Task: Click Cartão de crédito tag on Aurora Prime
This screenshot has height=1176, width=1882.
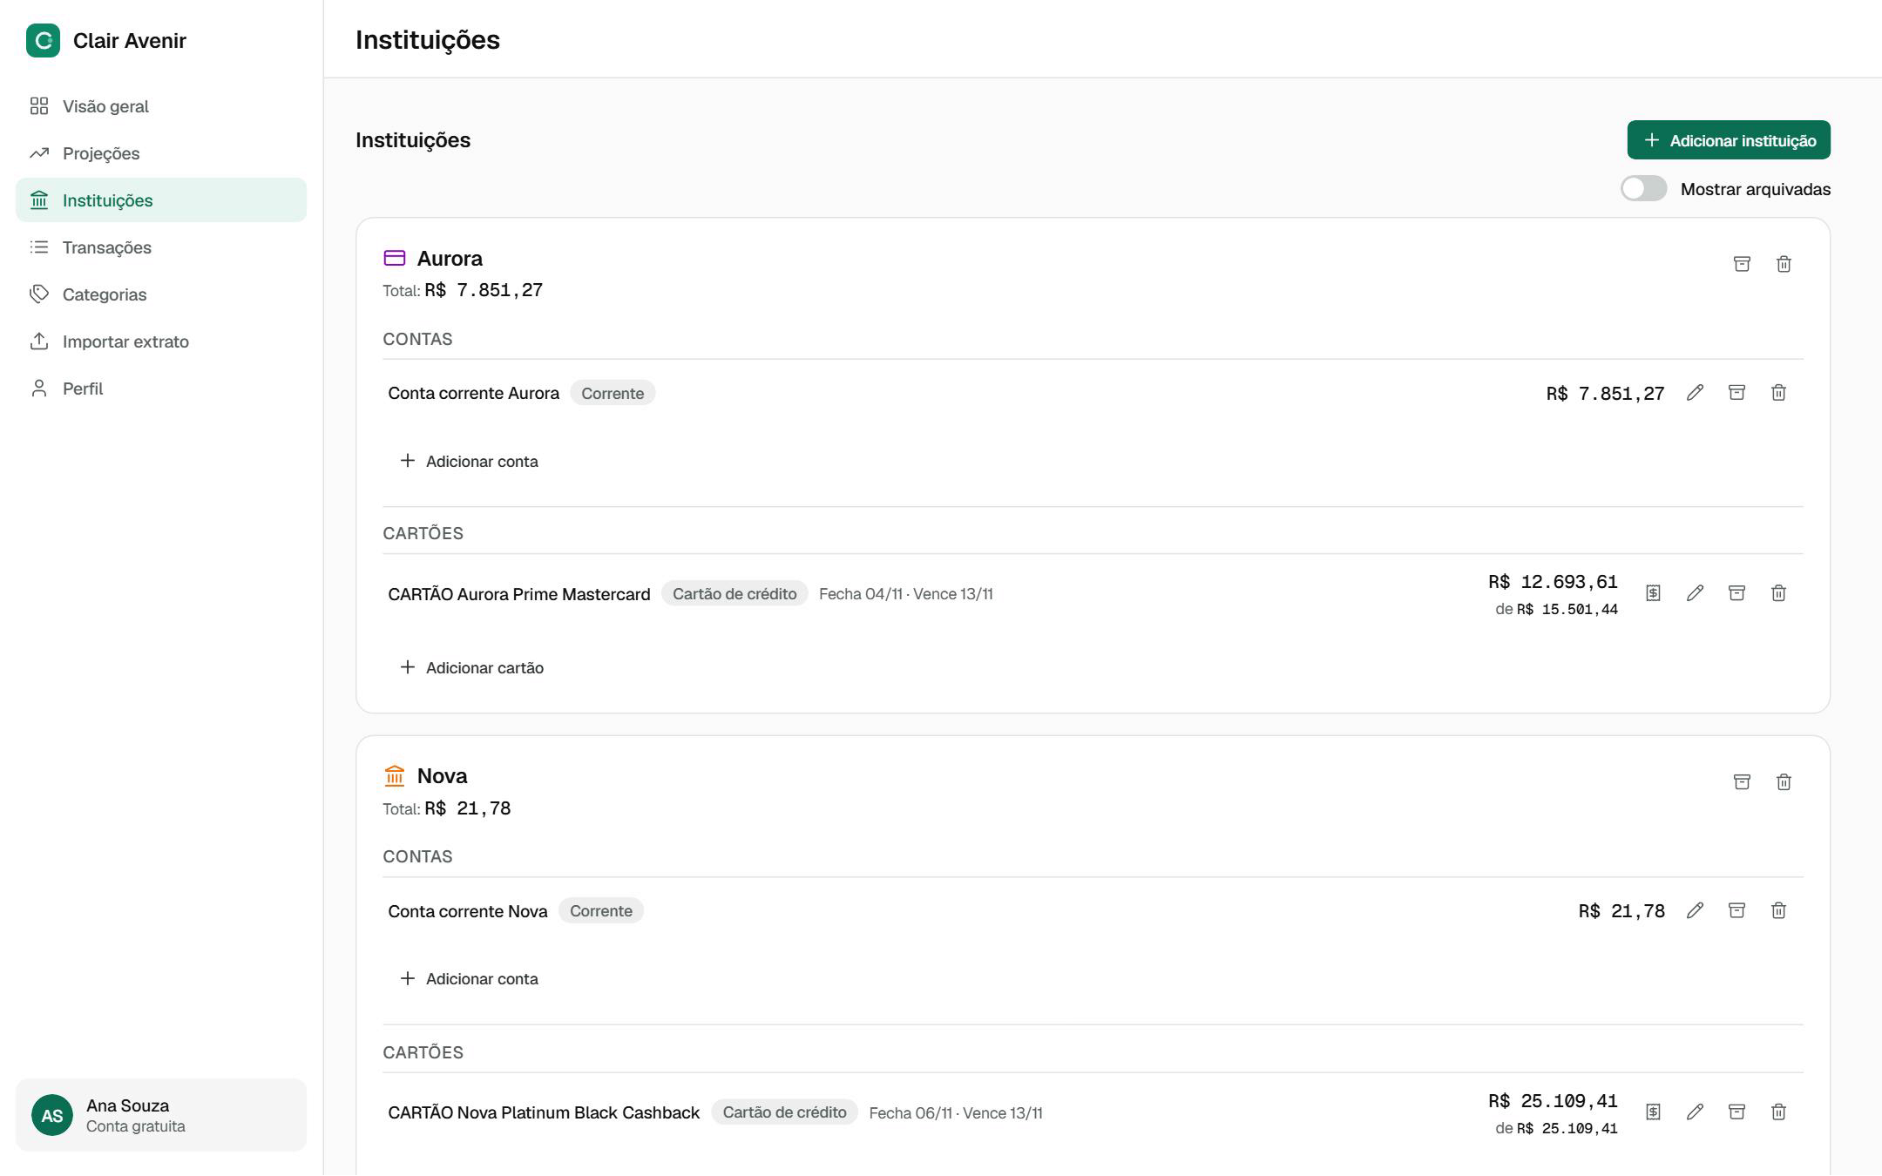Action: (x=735, y=593)
